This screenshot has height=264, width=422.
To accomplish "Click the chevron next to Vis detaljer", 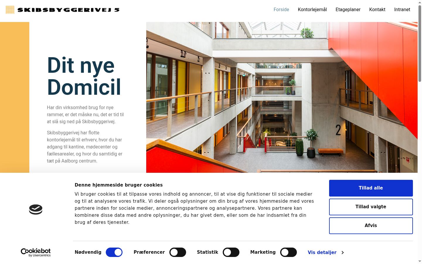I will [343, 253].
